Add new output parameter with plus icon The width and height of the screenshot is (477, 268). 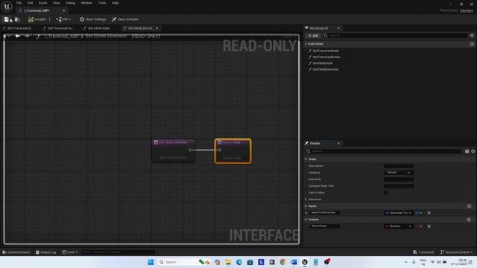pyautogui.click(x=469, y=220)
